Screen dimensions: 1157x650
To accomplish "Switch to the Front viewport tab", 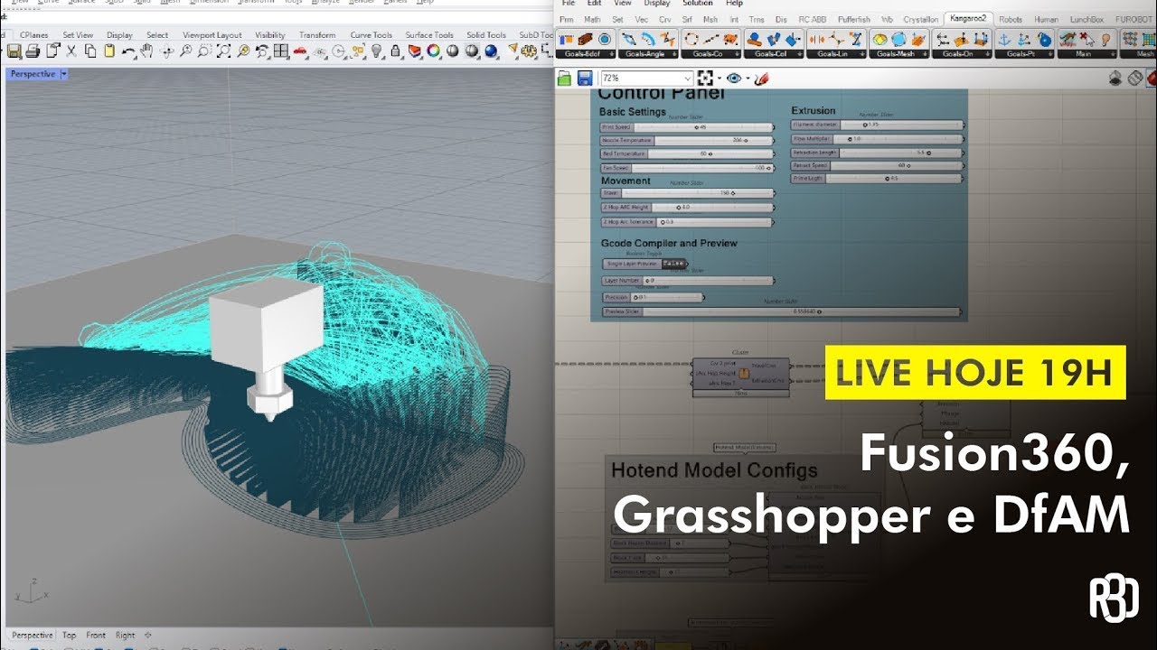I will pos(96,636).
